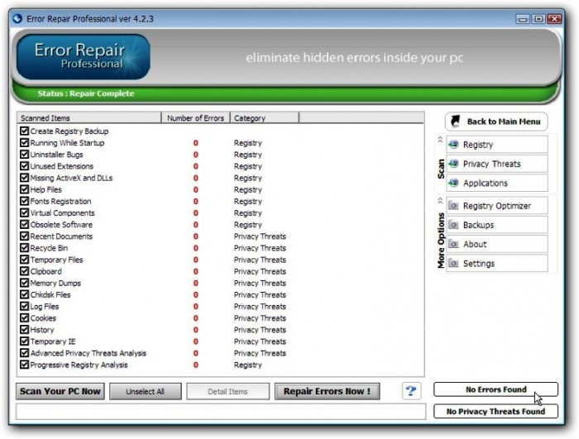The image size is (579, 439).
Task: Open the Settings option
Action: [496, 263]
